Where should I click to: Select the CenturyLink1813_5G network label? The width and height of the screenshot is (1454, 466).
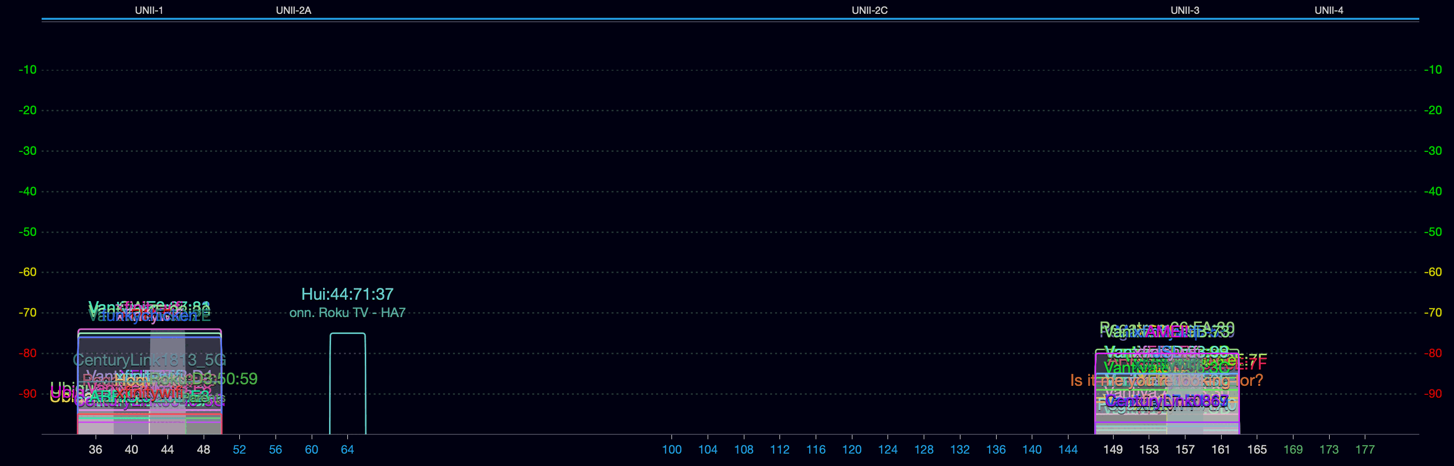click(149, 360)
